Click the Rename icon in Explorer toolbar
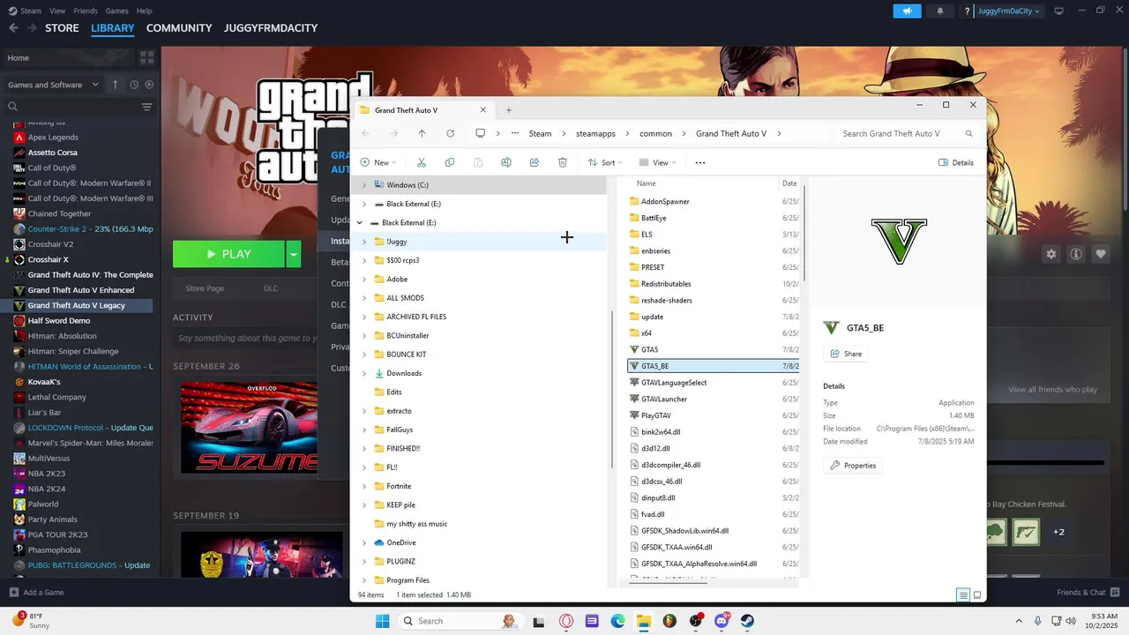1129x635 pixels. [x=506, y=162]
